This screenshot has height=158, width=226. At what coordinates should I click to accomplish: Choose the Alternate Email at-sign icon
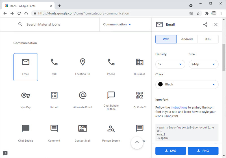click(82, 95)
